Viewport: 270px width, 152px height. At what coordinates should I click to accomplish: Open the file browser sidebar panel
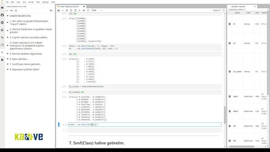point(2,8)
